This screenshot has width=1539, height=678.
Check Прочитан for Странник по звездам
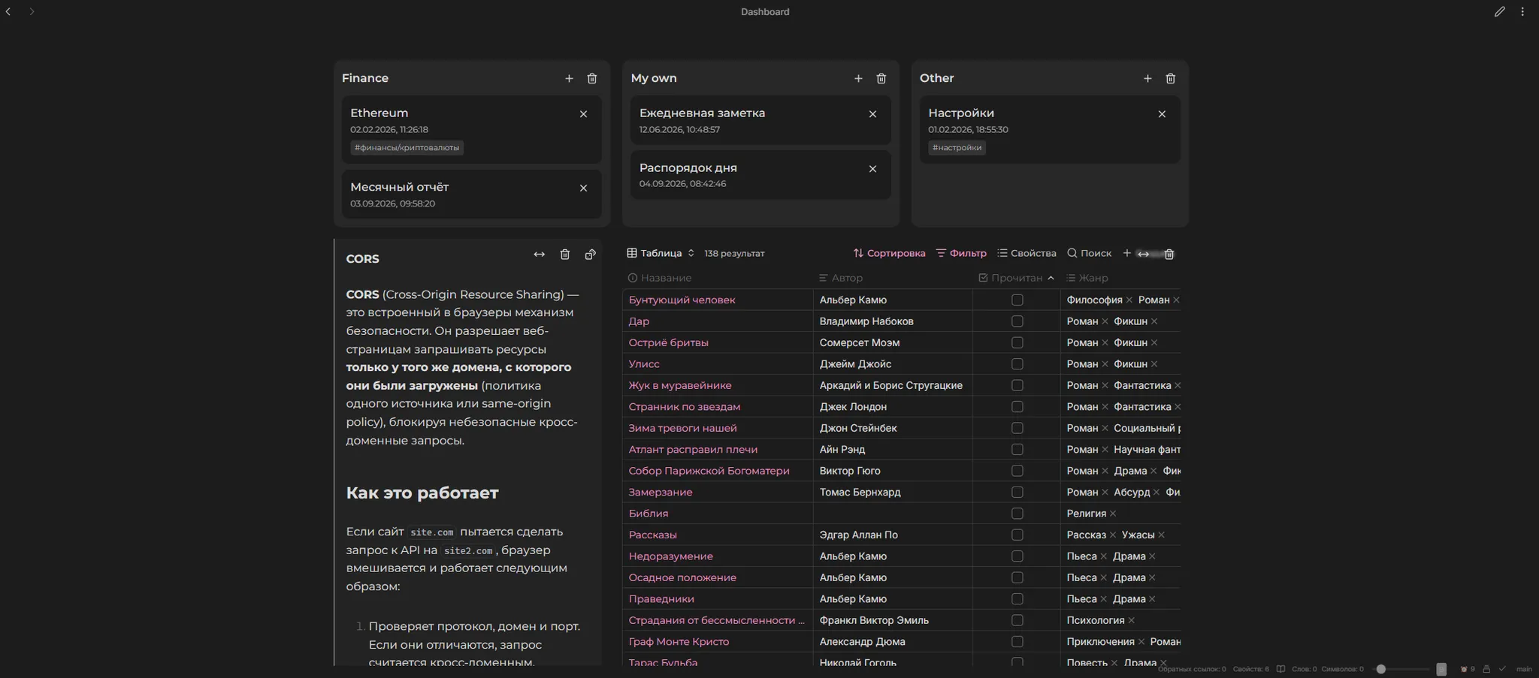click(1017, 406)
